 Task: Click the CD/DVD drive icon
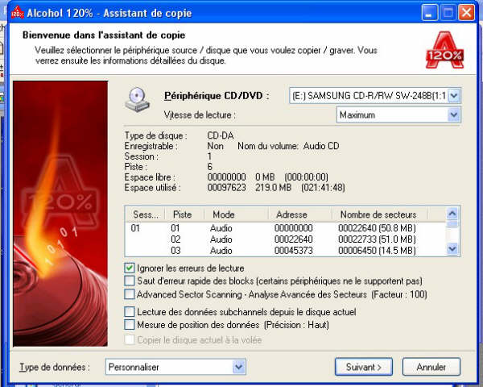coord(137,100)
